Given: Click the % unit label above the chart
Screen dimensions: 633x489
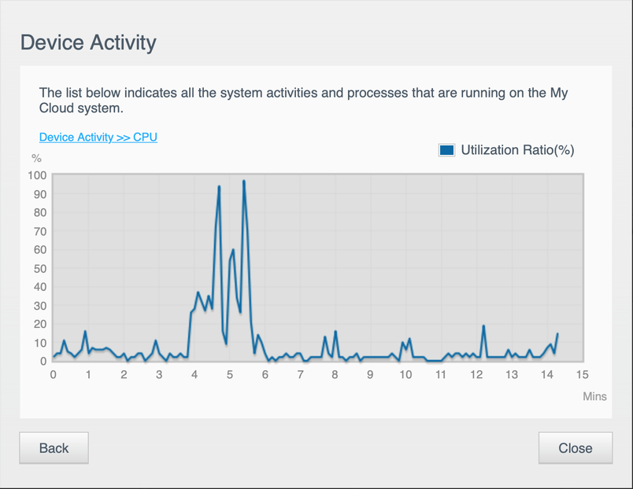Looking at the screenshot, I should tap(36, 160).
